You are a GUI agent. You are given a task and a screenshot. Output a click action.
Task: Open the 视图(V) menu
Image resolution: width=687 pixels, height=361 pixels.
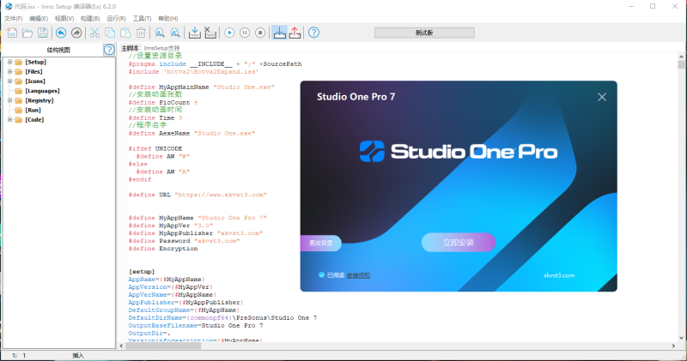[x=64, y=18]
